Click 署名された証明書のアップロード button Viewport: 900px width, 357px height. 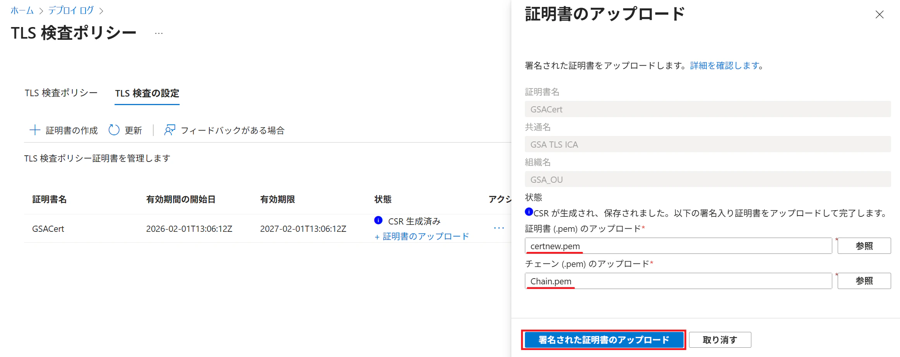(x=603, y=340)
